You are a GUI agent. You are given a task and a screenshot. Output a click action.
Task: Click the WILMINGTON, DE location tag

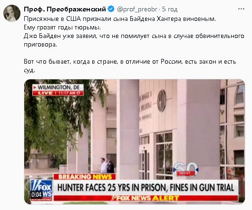coord(58,87)
